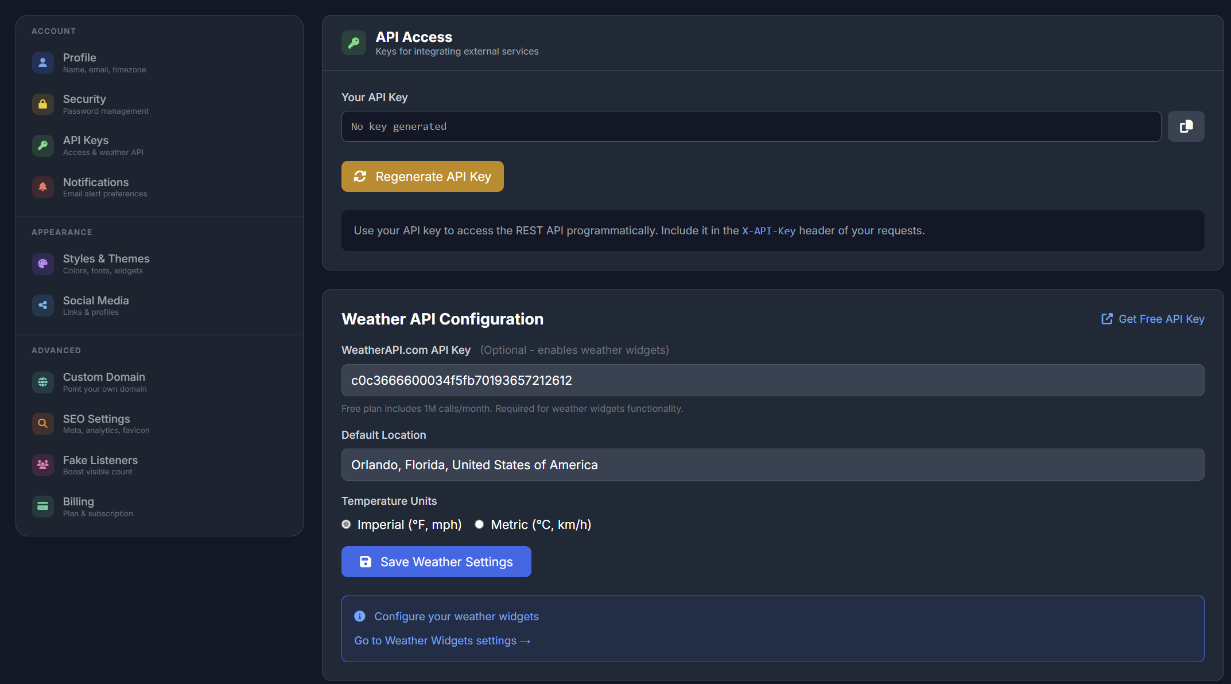This screenshot has height=684, width=1231.
Task: Open the Get Free API Key link
Action: point(1152,319)
